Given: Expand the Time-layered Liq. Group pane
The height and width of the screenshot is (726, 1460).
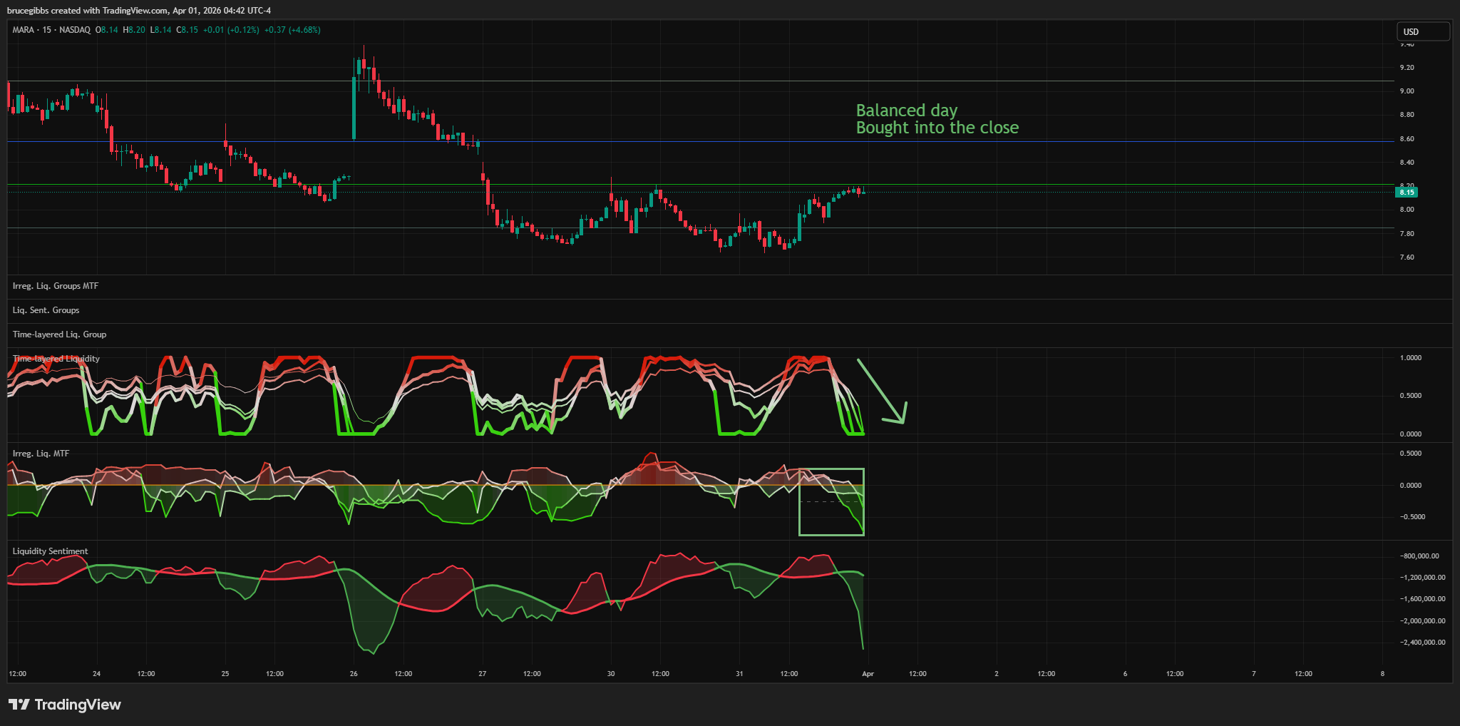Looking at the screenshot, I should 59,334.
